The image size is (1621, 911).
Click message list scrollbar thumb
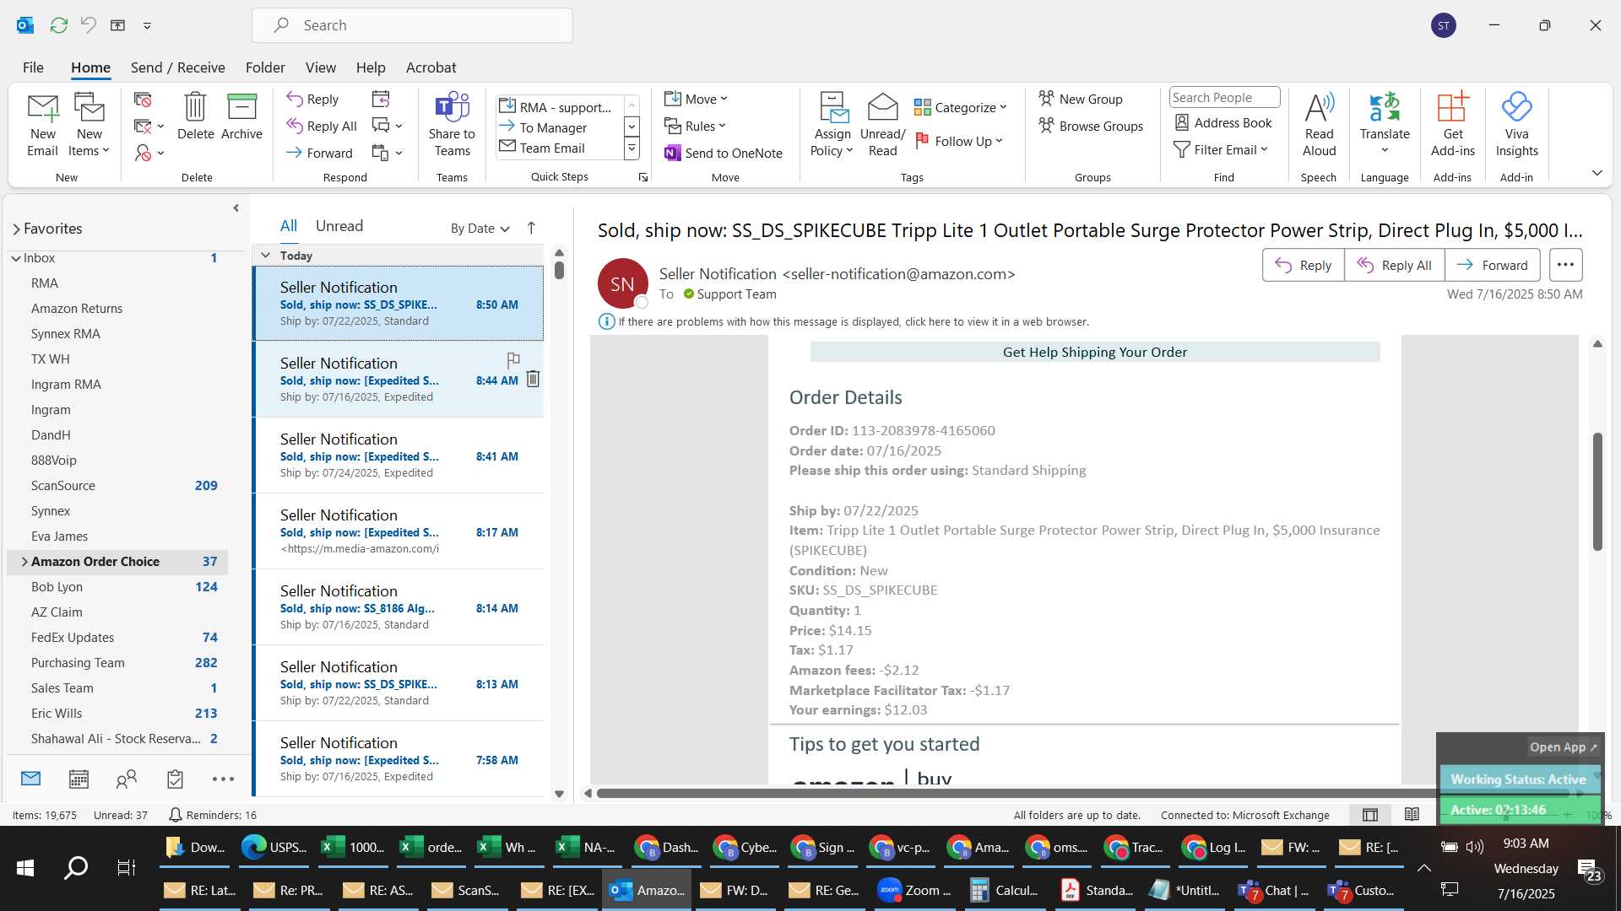[x=559, y=271]
